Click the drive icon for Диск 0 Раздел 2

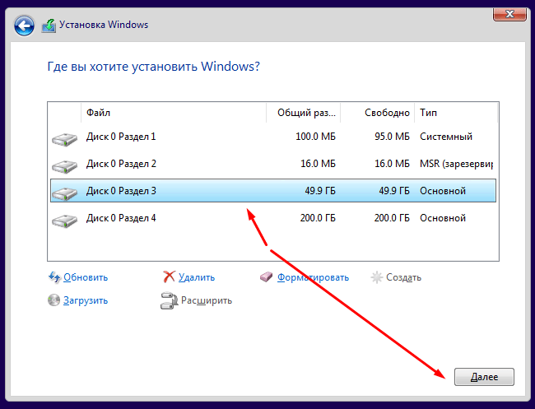(x=64, y=166)
